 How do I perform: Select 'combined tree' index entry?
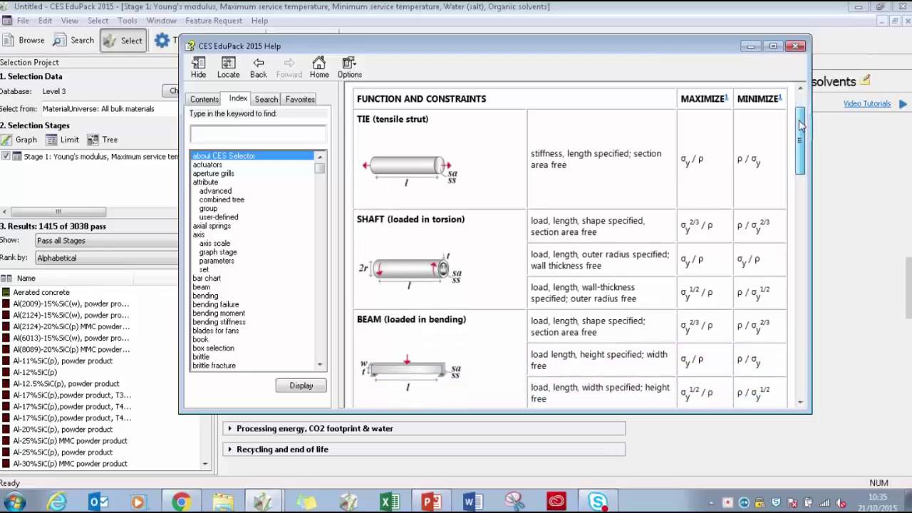click(x=222, y=199)
